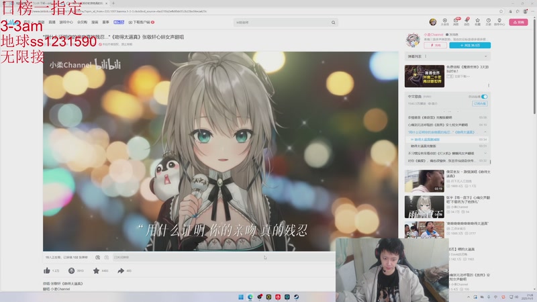Open the 首页 home menu in the header
Image resolution: width=537 pixels, height=302 pixels.
27,22
